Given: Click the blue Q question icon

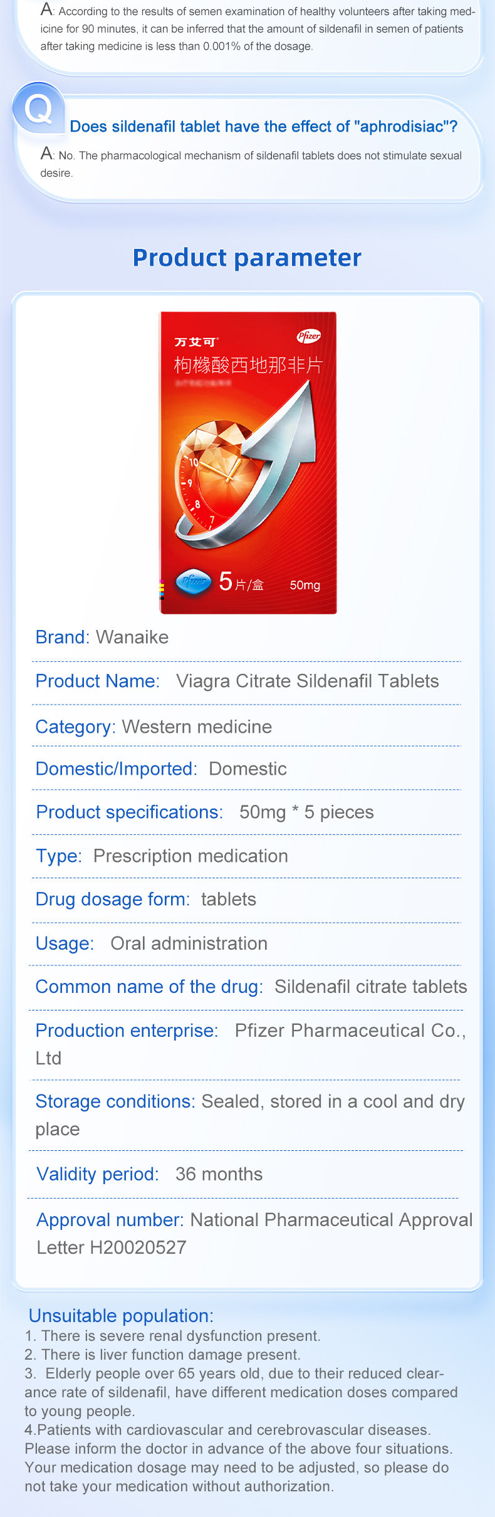Looking at the screenshot, I should pos(38,108).
